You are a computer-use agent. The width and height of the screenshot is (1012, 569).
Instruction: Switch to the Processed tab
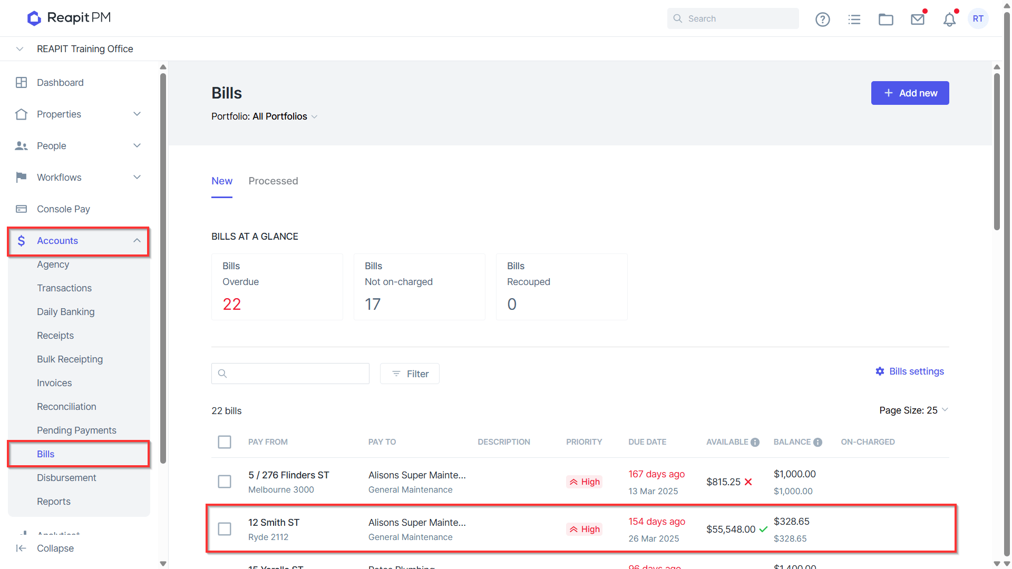click(x=273, y=181)
